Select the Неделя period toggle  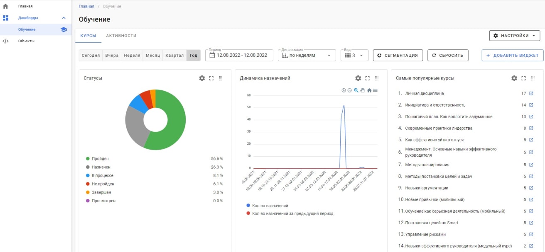coord(132,56)
